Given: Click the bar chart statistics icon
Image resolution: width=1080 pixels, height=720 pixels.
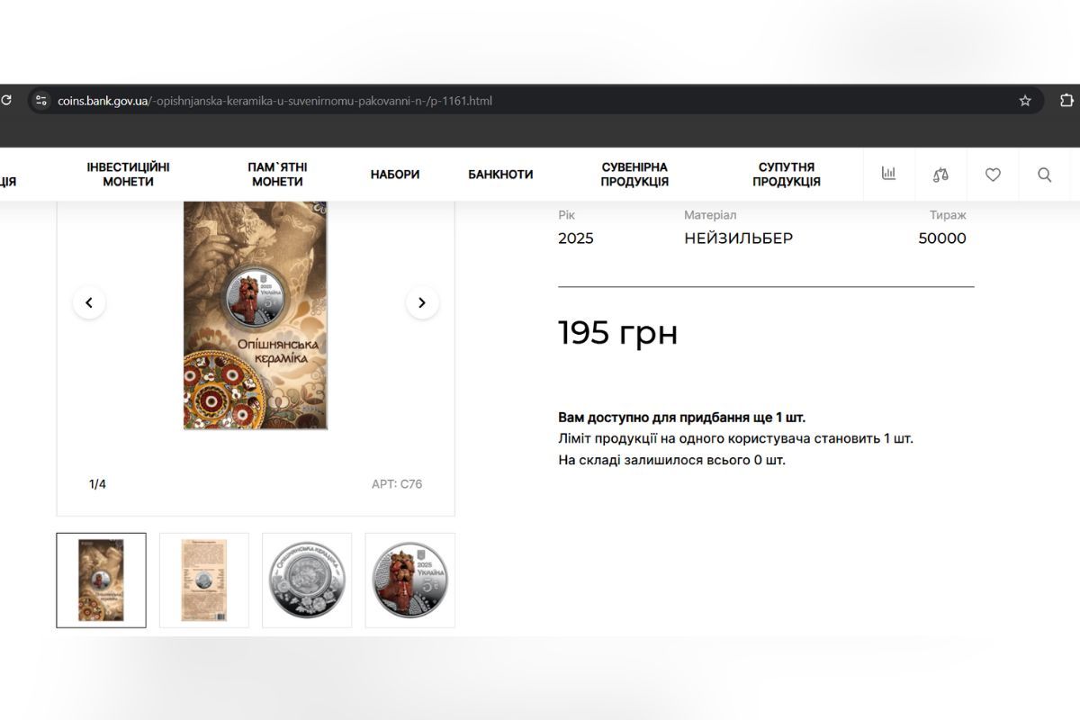Looking at the screenshot, I should pos(888,174).
